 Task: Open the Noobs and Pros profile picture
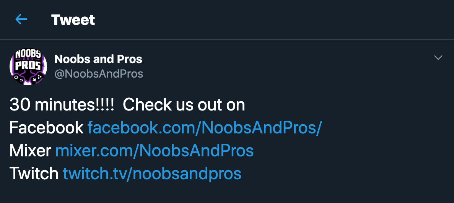click(x=28, y=67)
